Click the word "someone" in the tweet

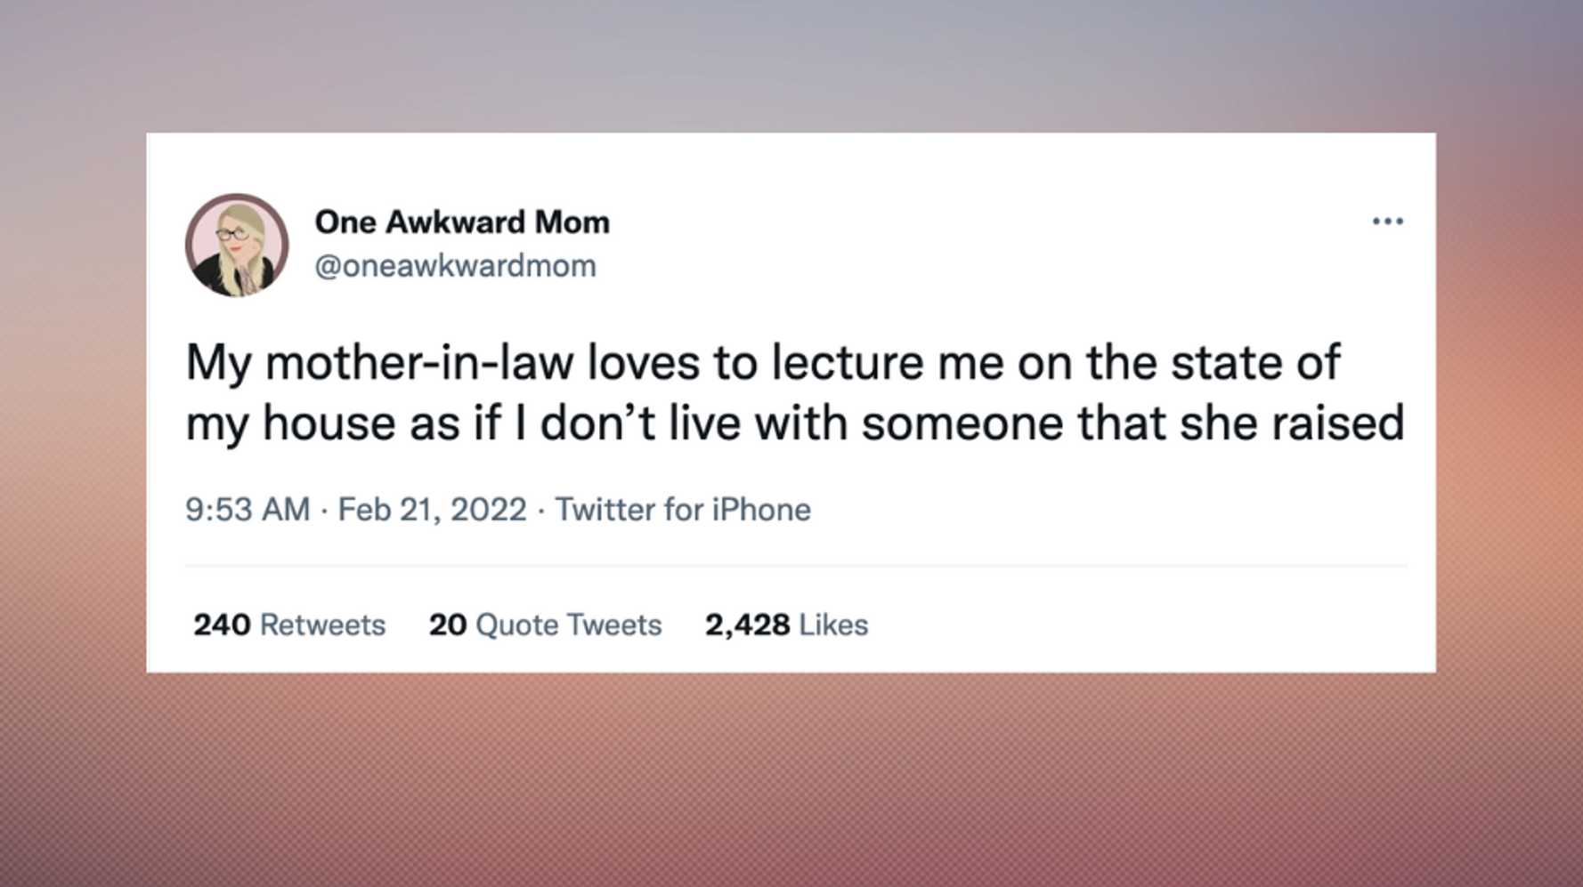coord(962,423)
